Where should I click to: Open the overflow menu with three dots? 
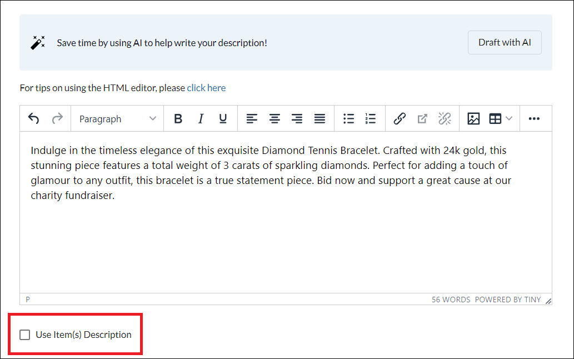tap(534, 118)
